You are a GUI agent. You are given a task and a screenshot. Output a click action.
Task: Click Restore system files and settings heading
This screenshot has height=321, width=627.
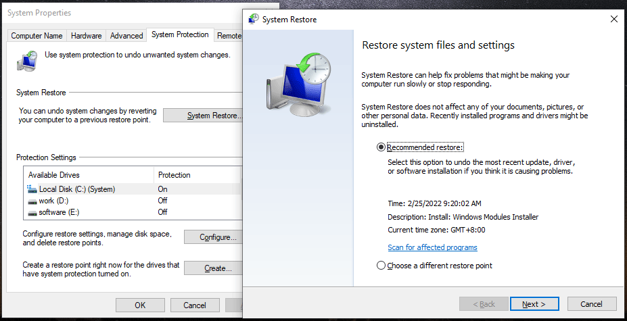(x=438, y=45)
